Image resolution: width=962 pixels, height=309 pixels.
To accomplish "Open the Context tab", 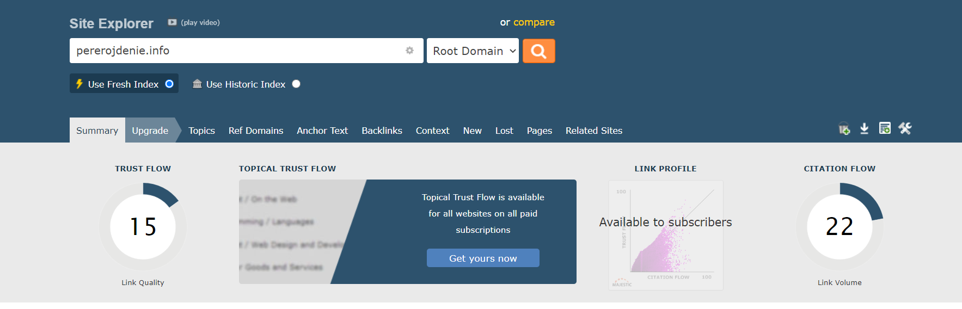I will click(x=432, y=131).
